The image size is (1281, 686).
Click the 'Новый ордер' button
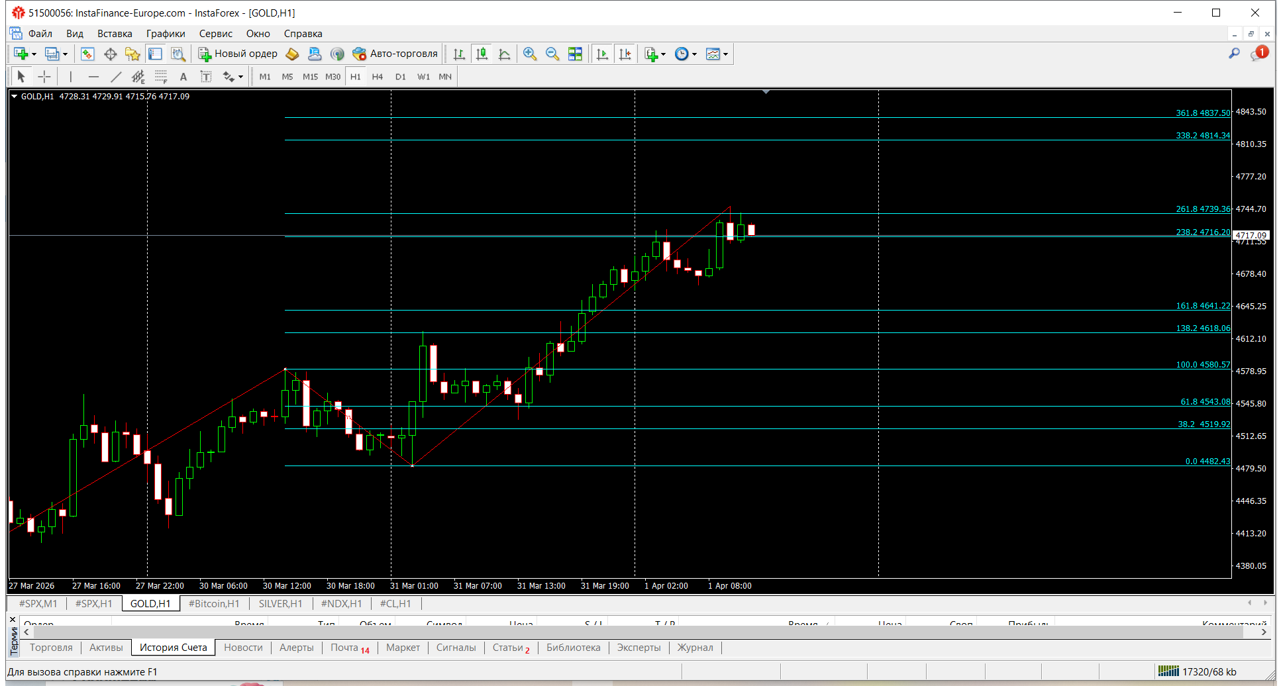(238, 54)
